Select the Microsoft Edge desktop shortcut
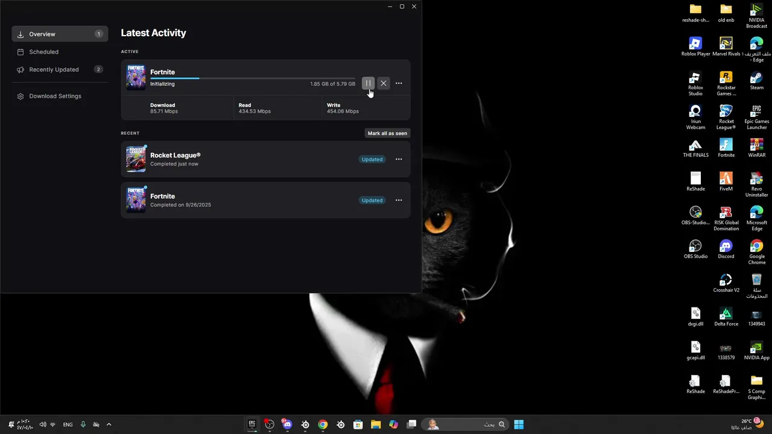Image resolution: width=772 pixels, height=434 pixels. tap(756, 219)
